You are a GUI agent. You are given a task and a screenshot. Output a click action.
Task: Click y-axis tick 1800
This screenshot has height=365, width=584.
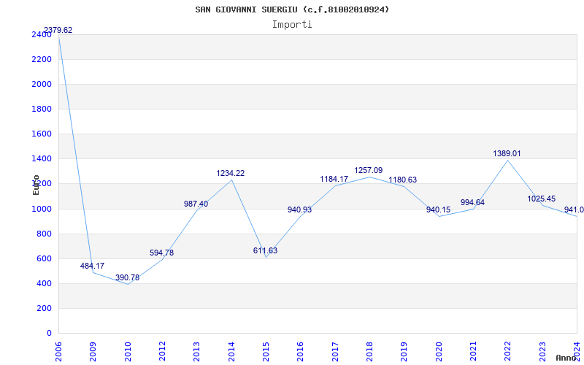(x=40, y=109)
